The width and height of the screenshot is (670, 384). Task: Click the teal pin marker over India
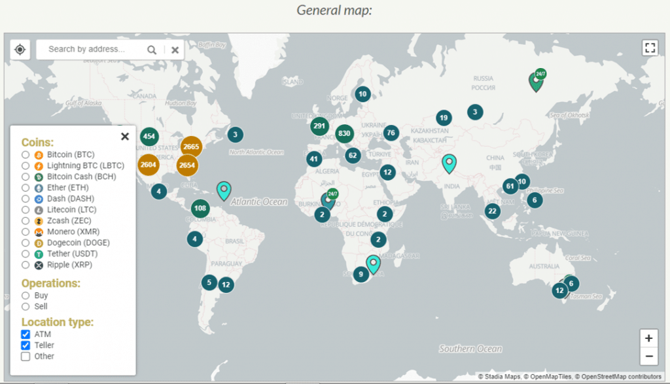[x=449, y=163]
